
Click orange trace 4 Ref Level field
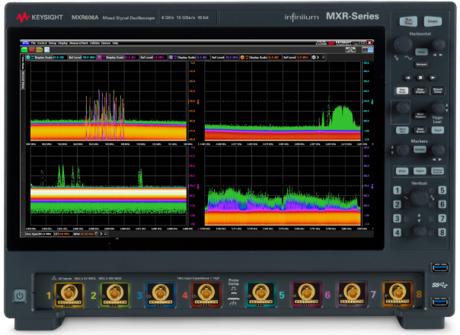click(x=303, y=57)
